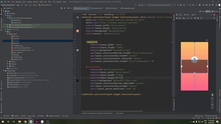Screen dimensions: 221x124
Task: Open the Event Log
Action: (199, 116)
